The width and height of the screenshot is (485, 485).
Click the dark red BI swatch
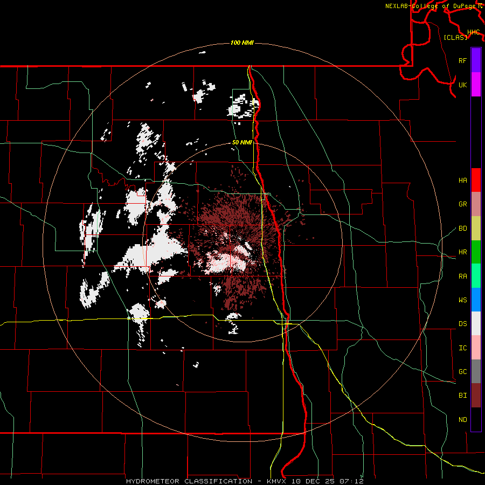pyautogui.click(x=476, y=396)
